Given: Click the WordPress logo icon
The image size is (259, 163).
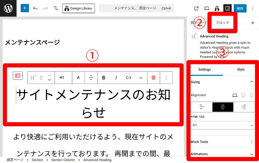Looking at the screenshot, I should pos(8,8).
